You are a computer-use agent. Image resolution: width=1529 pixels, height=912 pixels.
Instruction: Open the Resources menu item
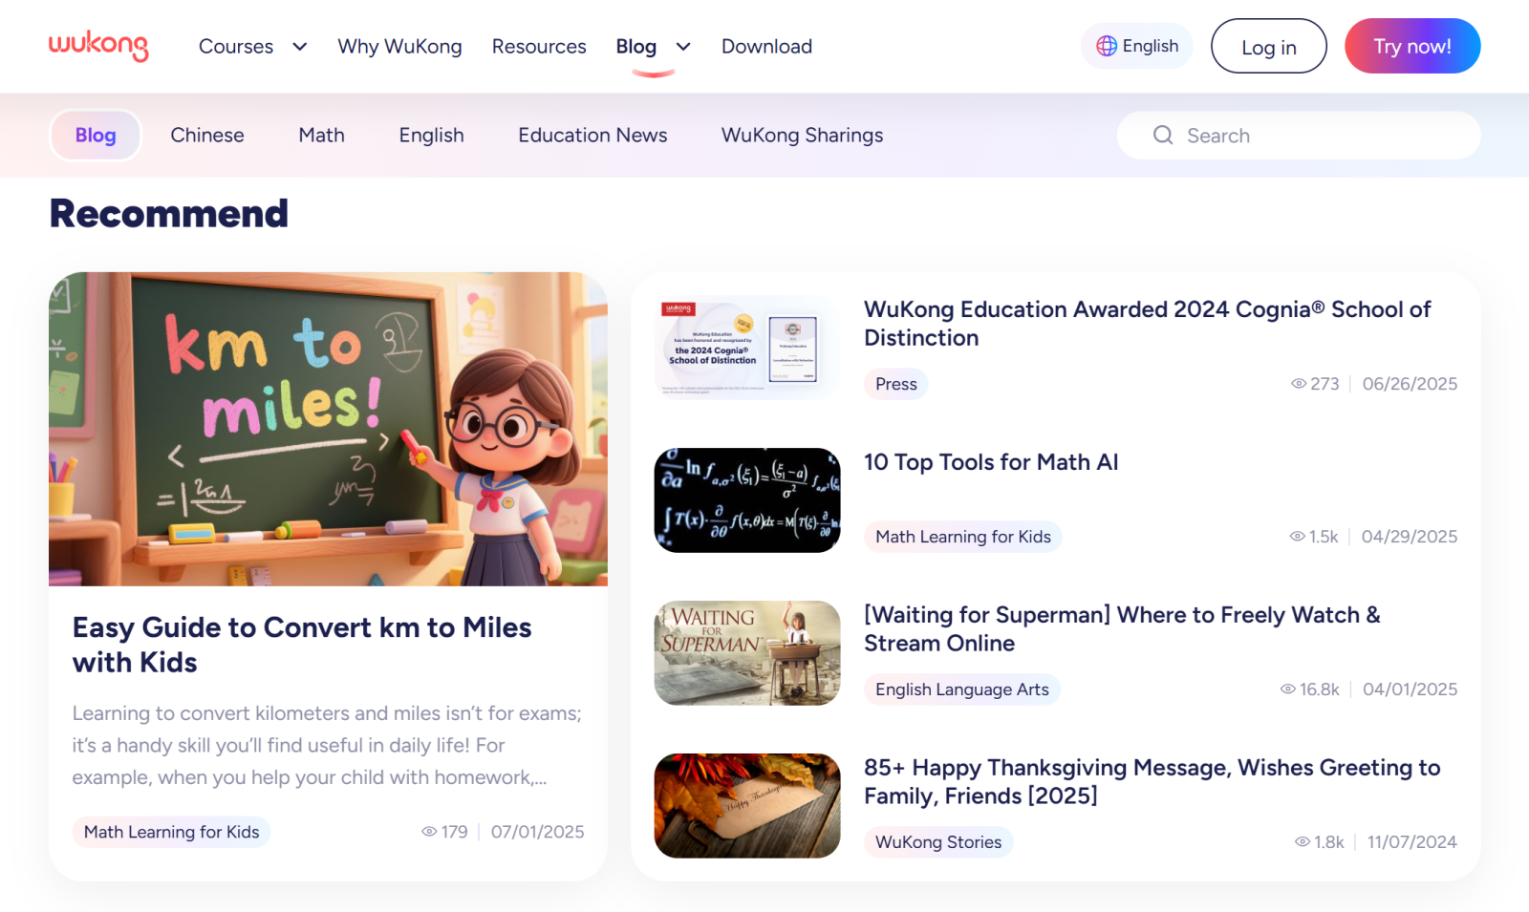539,46
